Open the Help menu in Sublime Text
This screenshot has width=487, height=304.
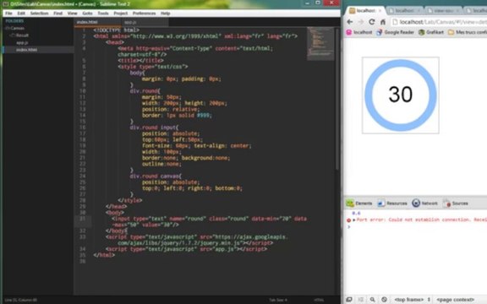click(x=166, y=14)
